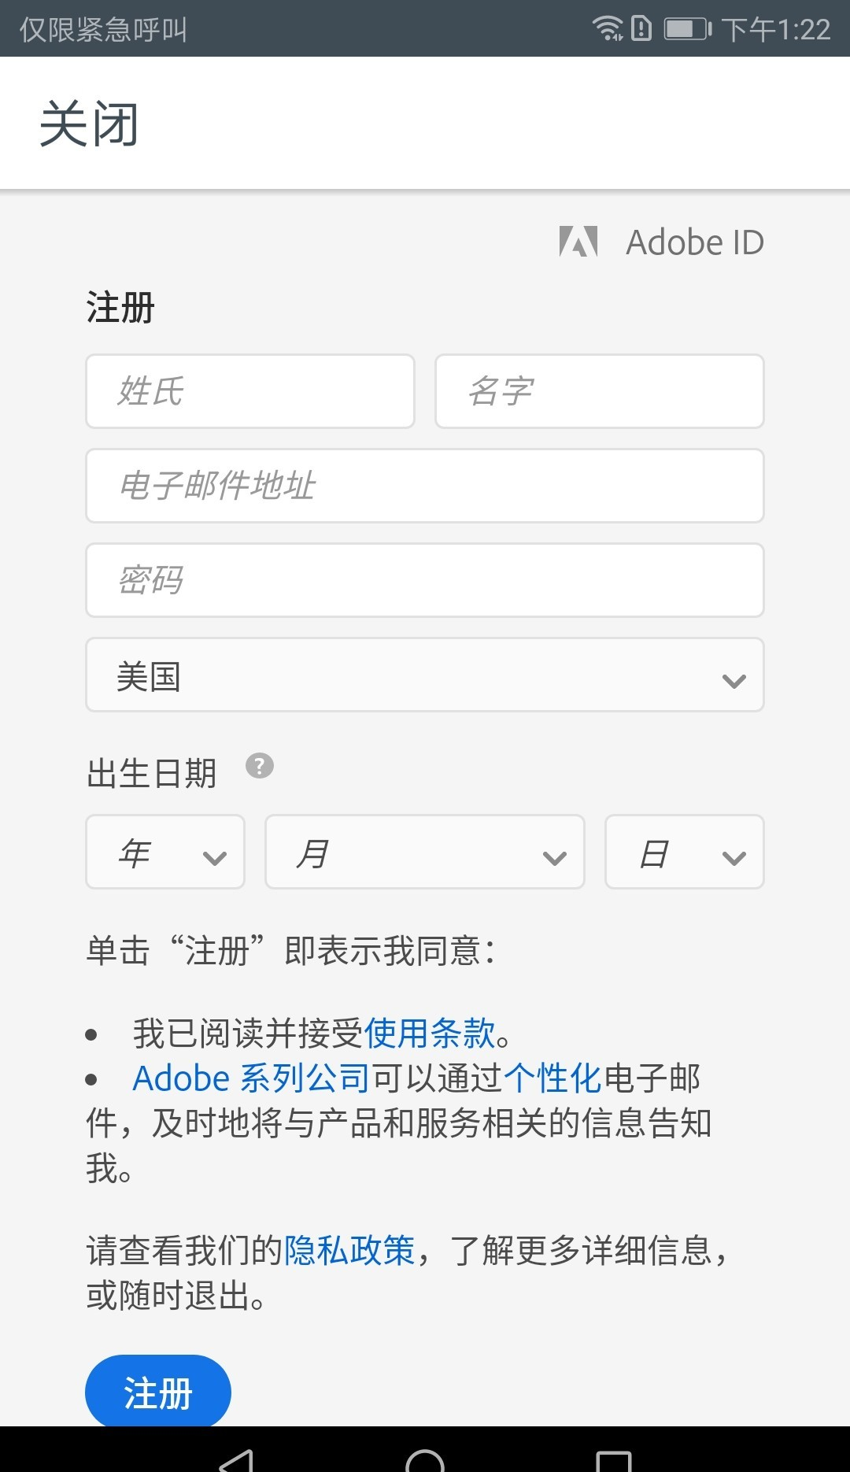
Task: Open the country dropdown showing 美国
Action: pos(425,675)
